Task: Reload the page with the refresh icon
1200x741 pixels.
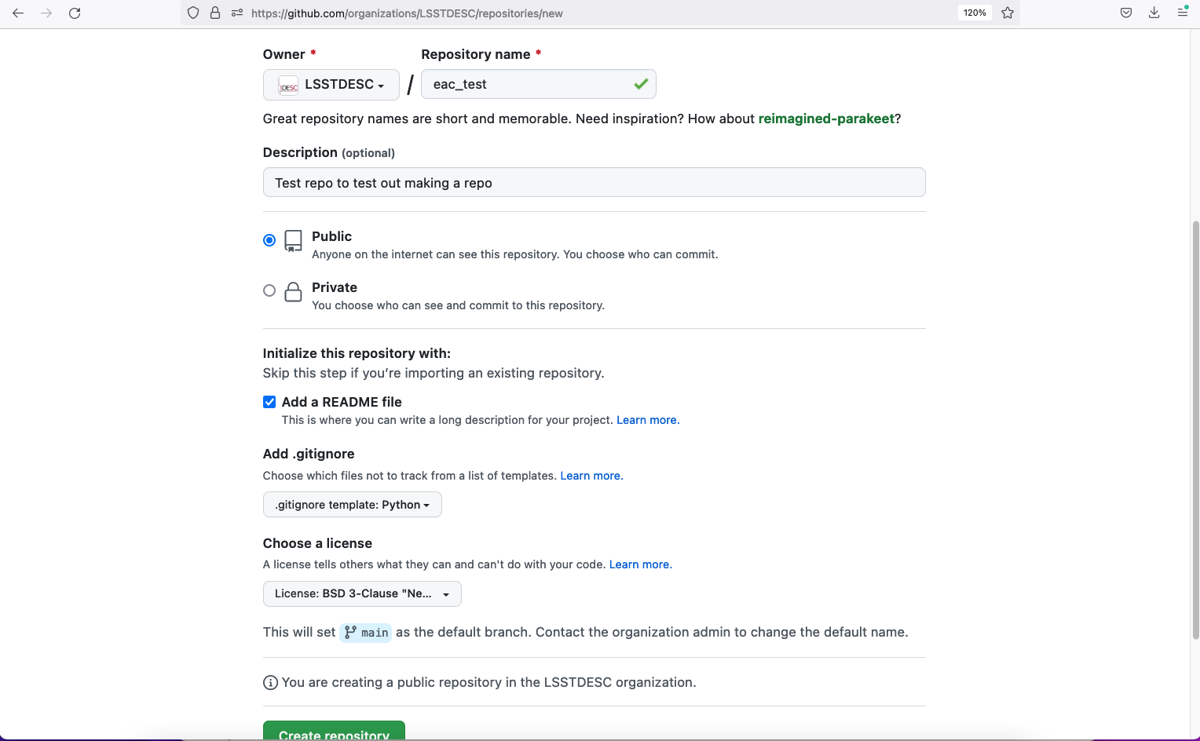Action: (x=75, y=13)
